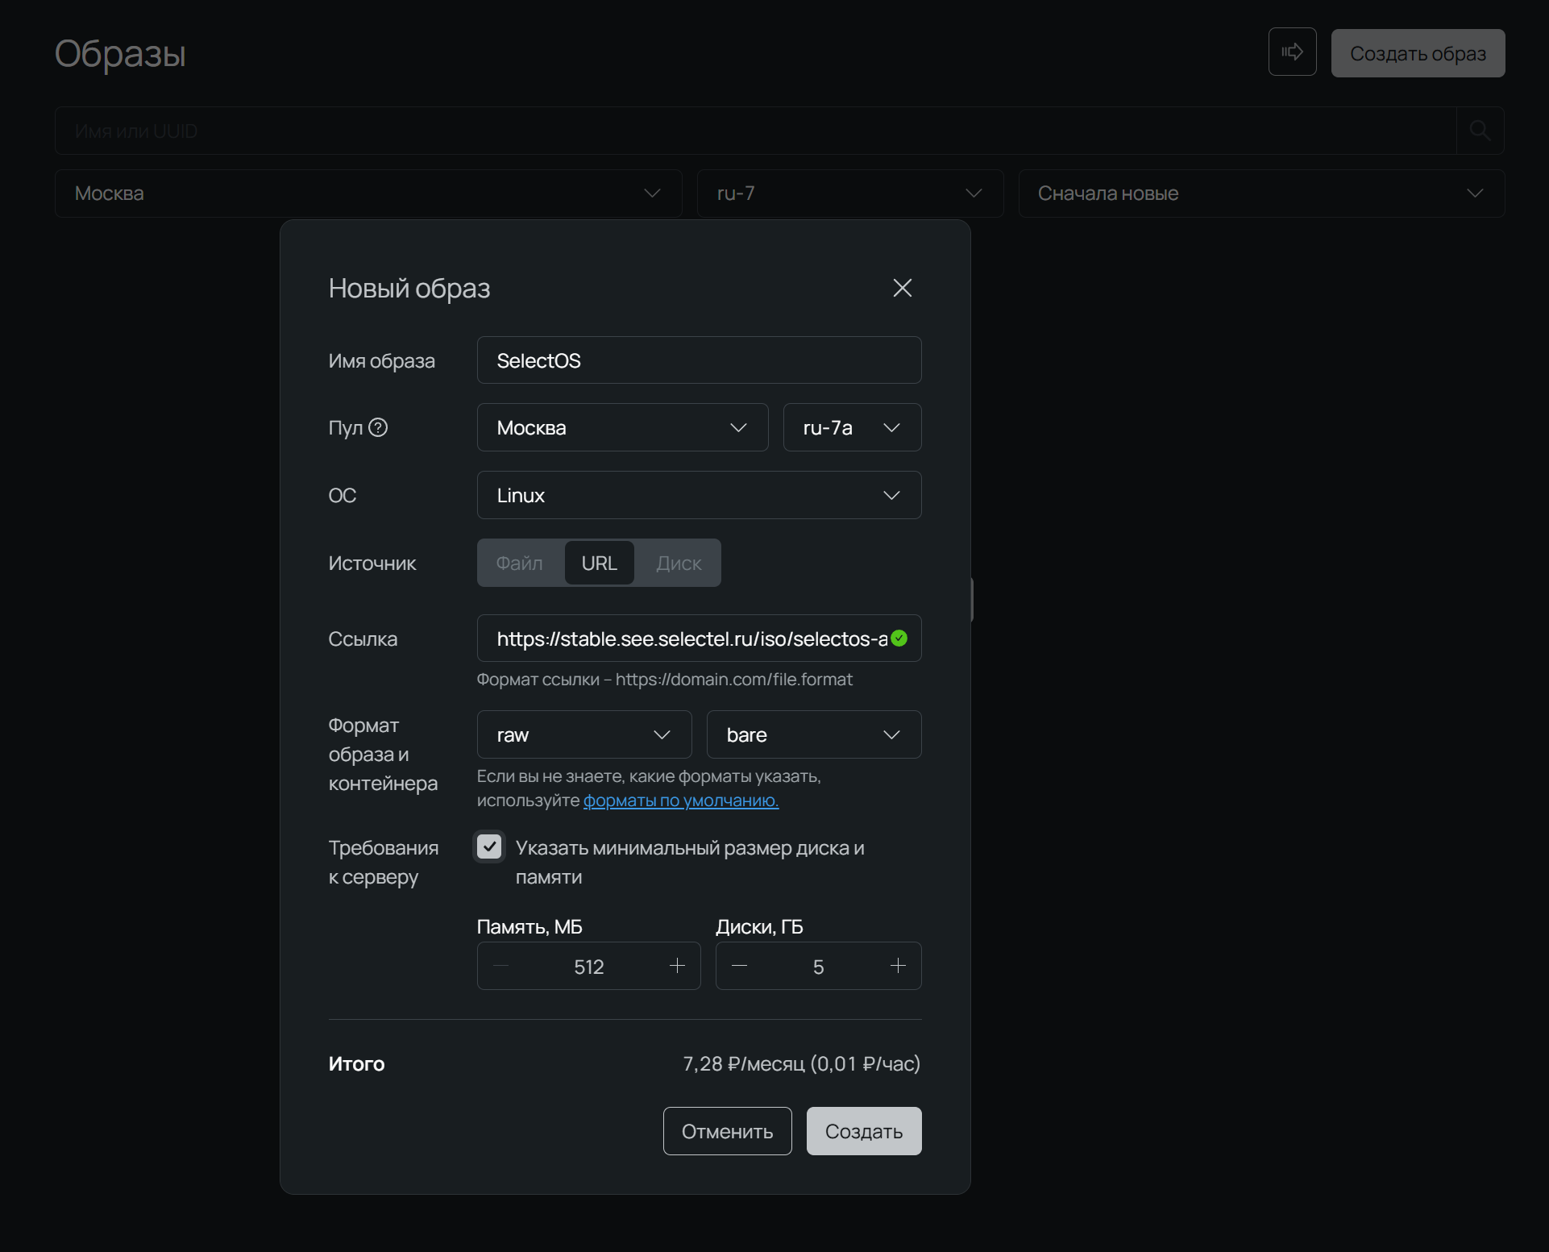This screenshot has width=1549, height=1252.
Task: Open the Linux ОС dropdown
Action: coord(699,495)
